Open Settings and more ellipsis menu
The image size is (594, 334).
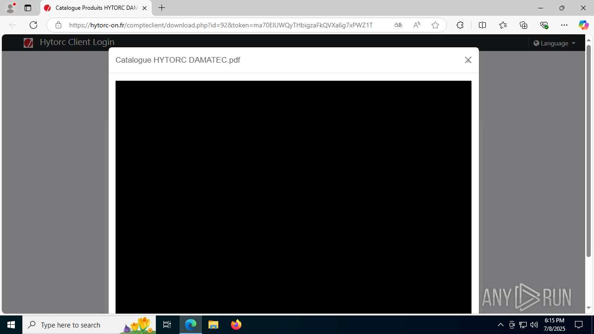tap(564, 25)
